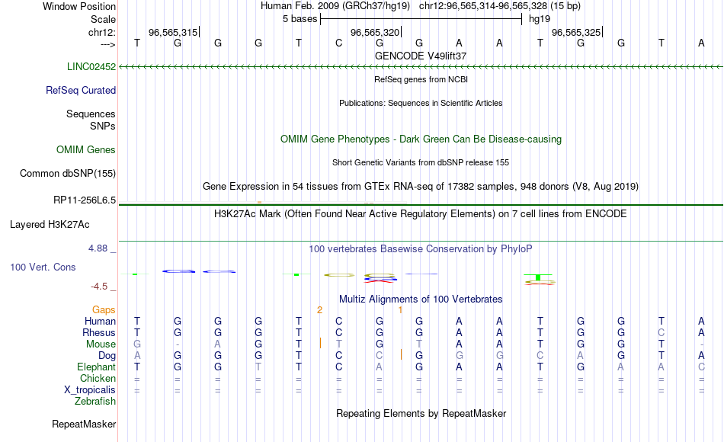This screenshot has width=724, height=442.
Task: Click the Common dbSNP(155) track label
Action: tap(68, 173)
